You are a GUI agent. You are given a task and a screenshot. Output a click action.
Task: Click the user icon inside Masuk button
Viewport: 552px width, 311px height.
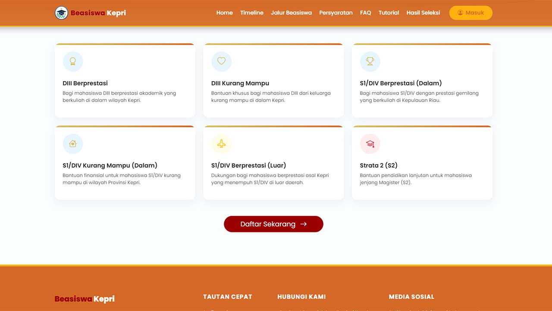point(461,13)
